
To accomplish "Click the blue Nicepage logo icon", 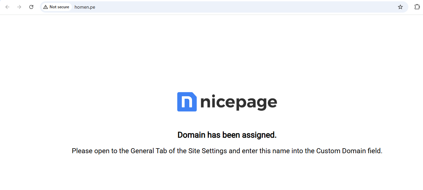I will (187, 102).
